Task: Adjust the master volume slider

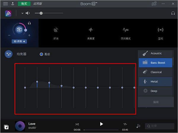Action: click(49, 13)
